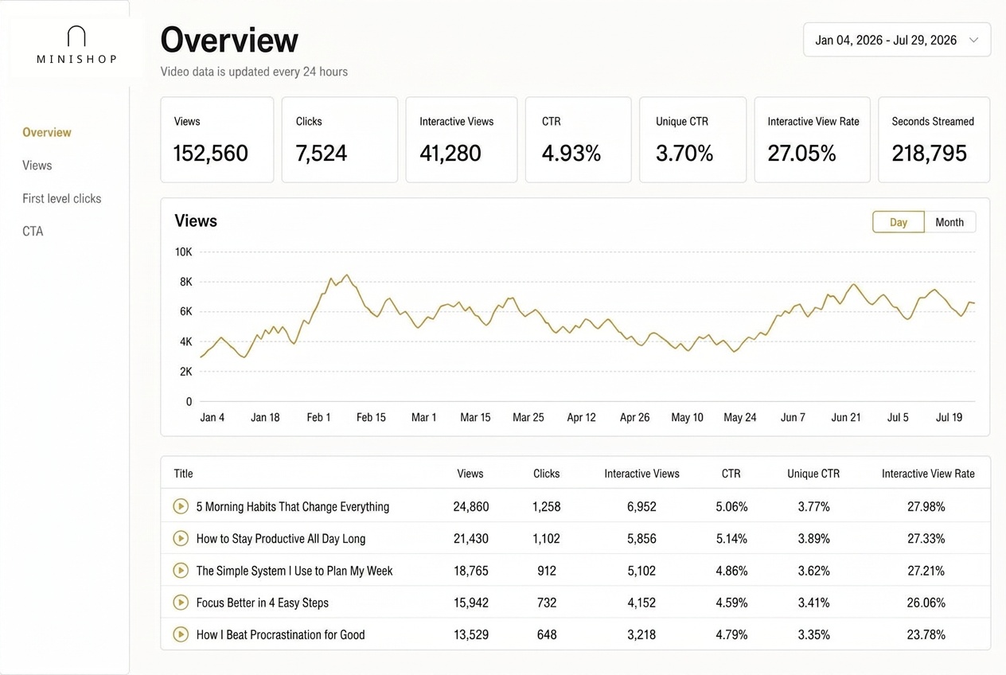Play 'The Simple System I Use to Plan My Week' icon

coord(181,570)
